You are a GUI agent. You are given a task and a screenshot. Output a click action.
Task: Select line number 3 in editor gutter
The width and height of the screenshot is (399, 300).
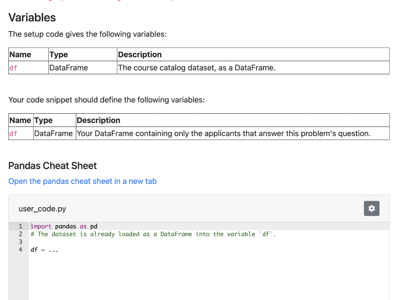pos(21,242)
